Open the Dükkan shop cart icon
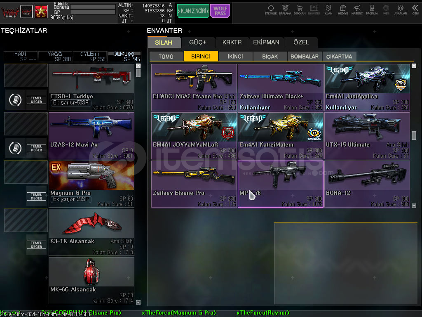Screen dimensions: 422x317 [x=300, y=10]
